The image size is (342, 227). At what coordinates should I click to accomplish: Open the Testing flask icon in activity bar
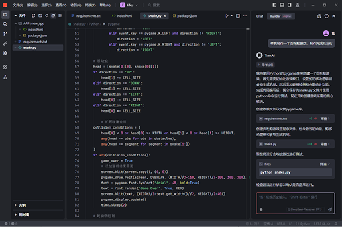pos(5,77)
